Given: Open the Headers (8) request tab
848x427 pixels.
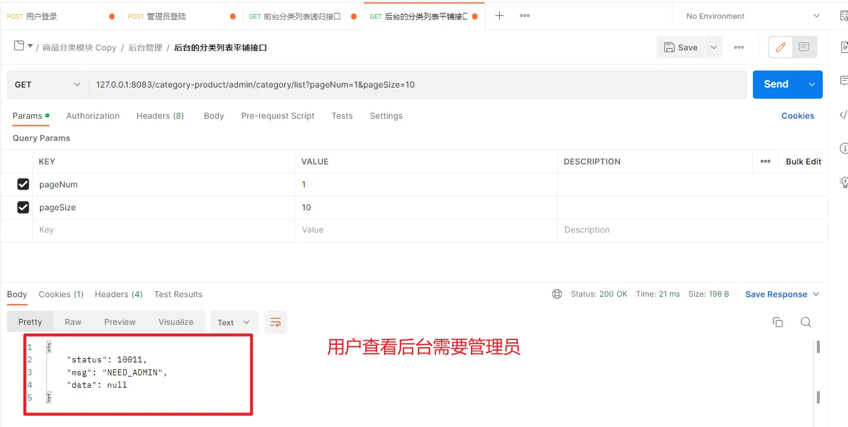Looking at the screenshot, I should 160,116.
